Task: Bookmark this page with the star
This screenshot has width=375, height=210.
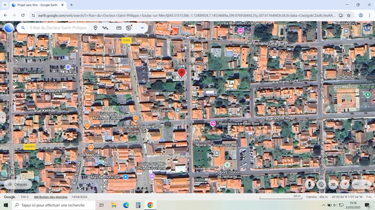Action: coord(349,15)
